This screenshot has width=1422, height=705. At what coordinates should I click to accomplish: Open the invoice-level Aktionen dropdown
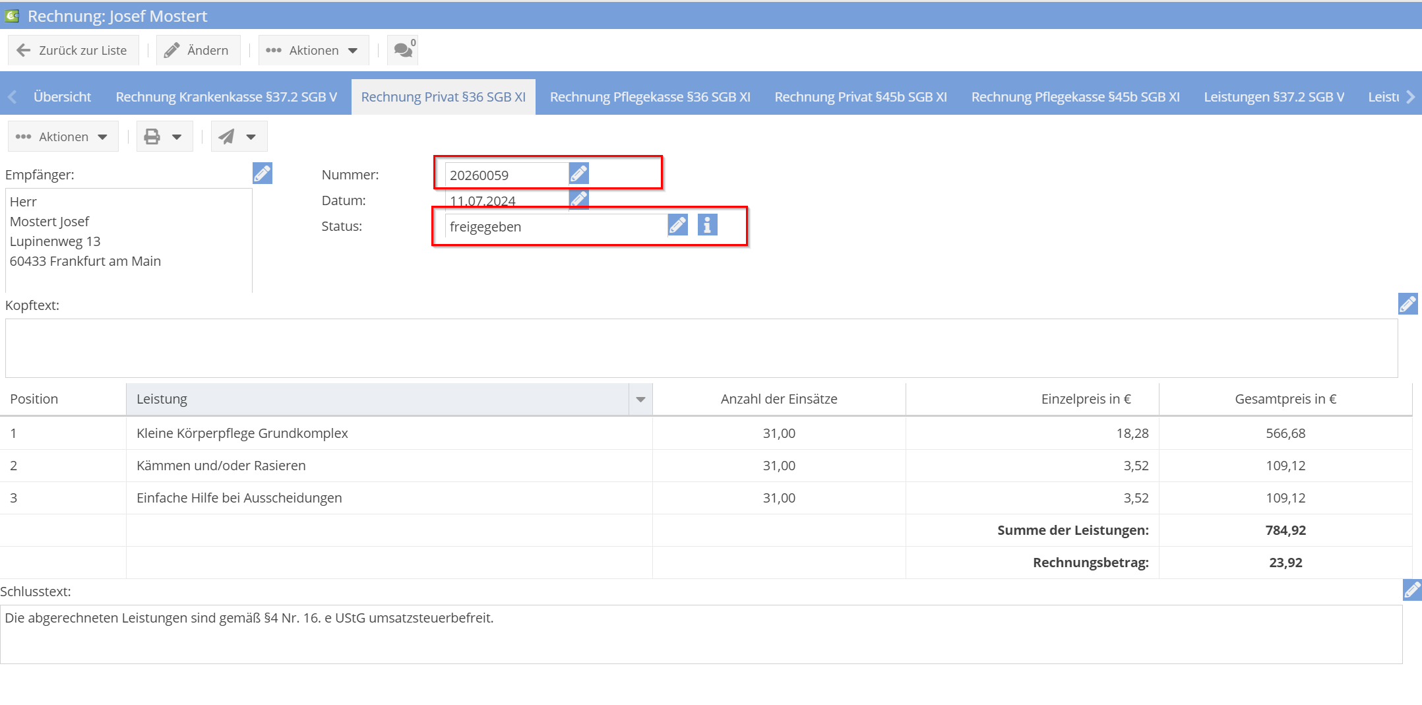(x=63, y=137)
